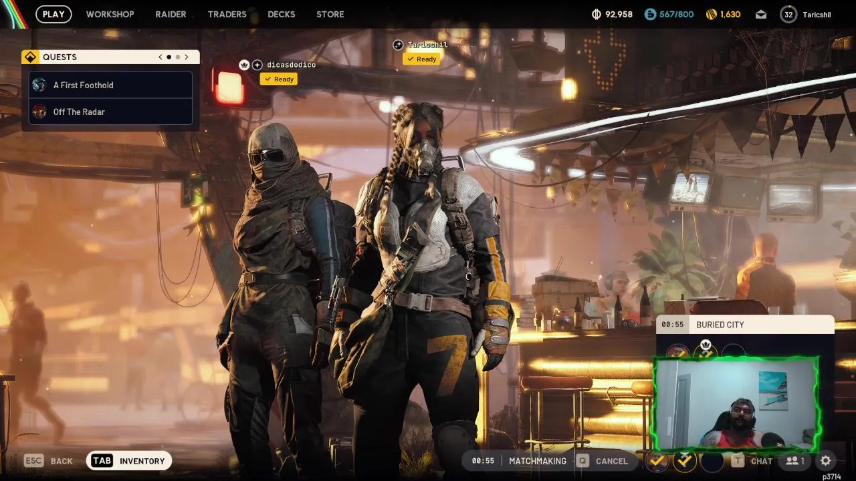Select second quests page dot
This screenshot has width=856, height=481.
(178, 57)
